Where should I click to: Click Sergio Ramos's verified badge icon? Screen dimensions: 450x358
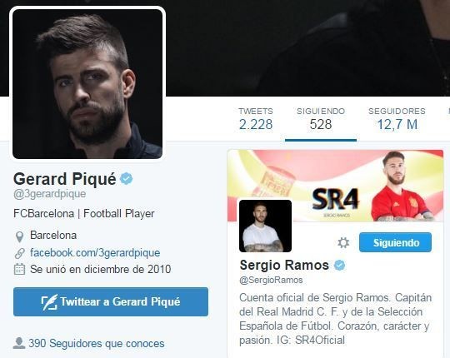point(339,265)
